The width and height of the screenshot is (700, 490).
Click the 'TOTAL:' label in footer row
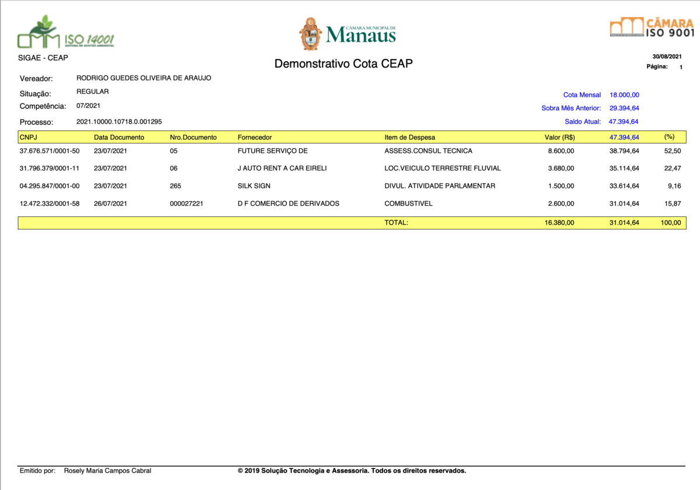(397, 223)
